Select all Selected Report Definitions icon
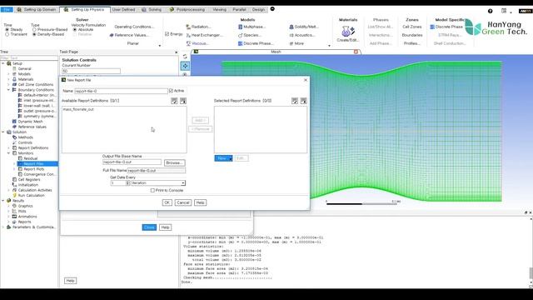This screenshot has width=533, height=300. (295, 101)
